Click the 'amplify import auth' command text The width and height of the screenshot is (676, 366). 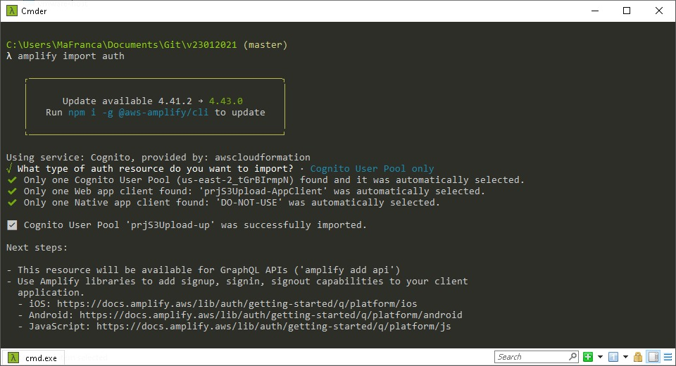70,56
